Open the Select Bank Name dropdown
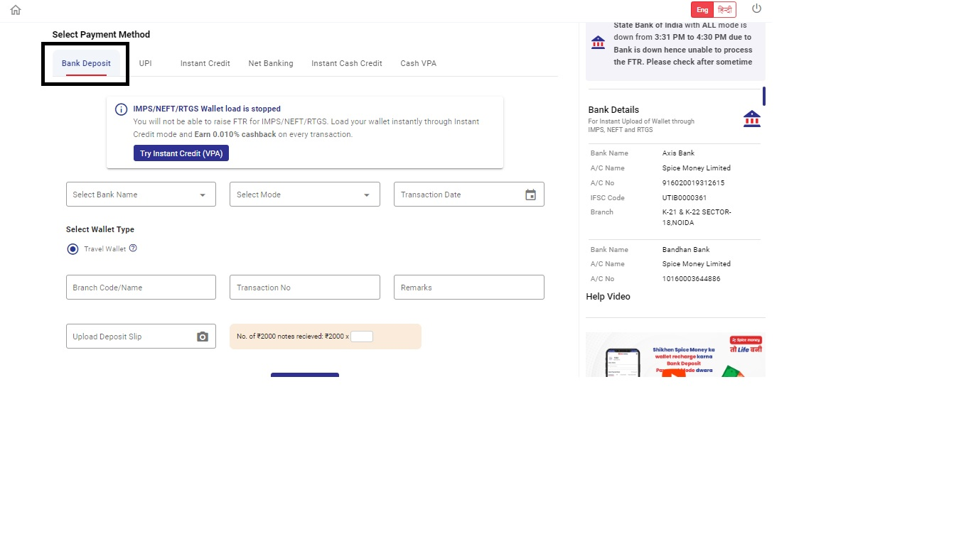 141,195
